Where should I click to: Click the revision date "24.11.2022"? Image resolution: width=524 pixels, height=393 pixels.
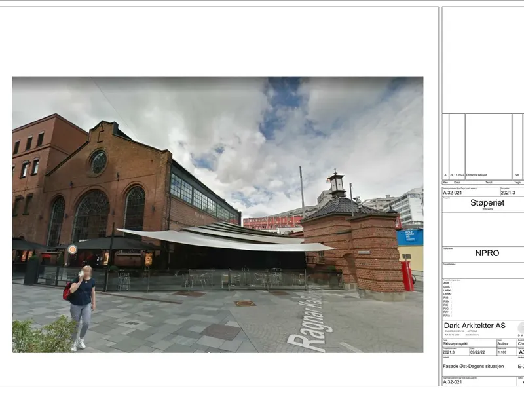point(457,175)
